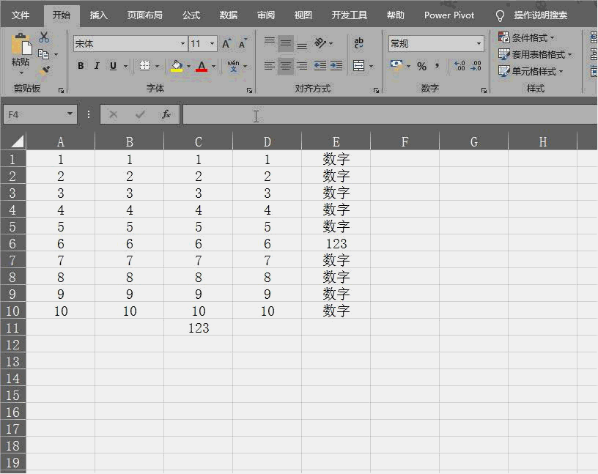Viewport: 598px width, 474px height.
Task: Click the font color A icon
Action: (202, 66)
